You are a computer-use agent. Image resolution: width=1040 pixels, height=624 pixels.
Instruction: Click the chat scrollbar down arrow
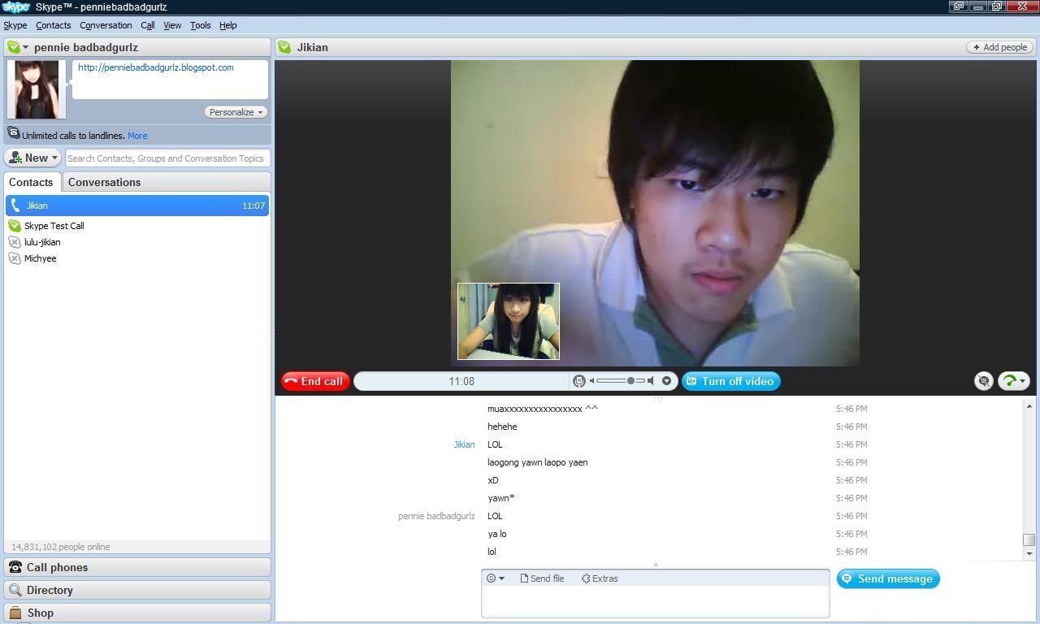1029,553
